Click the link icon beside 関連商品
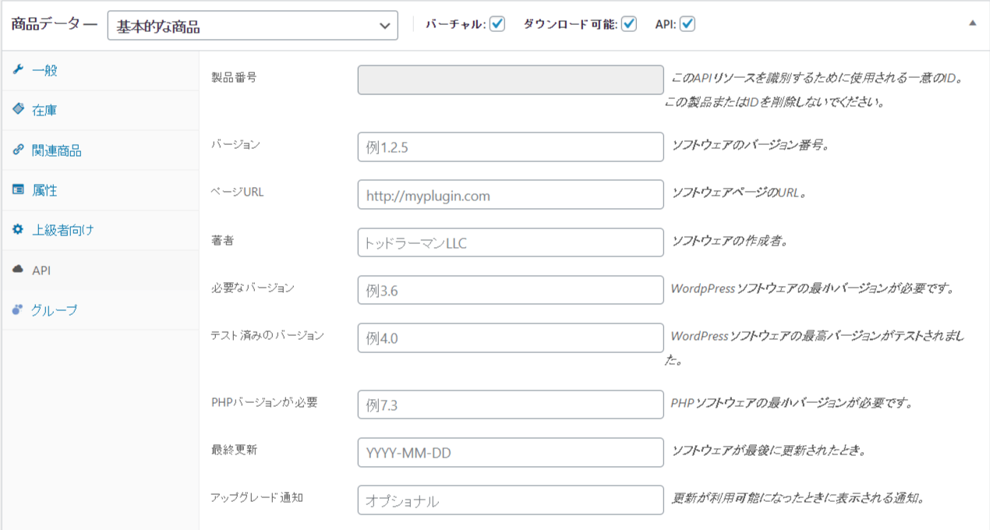Viewport: 990px width, 530px height. point(19,150)
